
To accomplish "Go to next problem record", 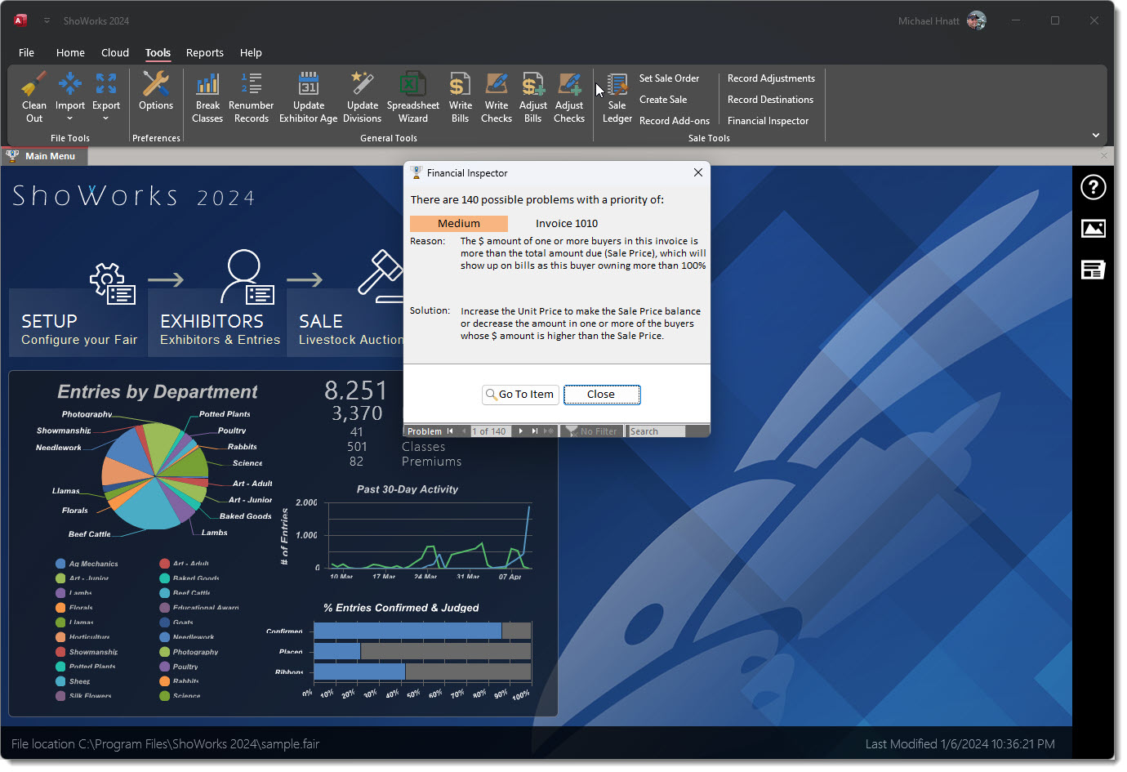I will click(x=520, y=431).
